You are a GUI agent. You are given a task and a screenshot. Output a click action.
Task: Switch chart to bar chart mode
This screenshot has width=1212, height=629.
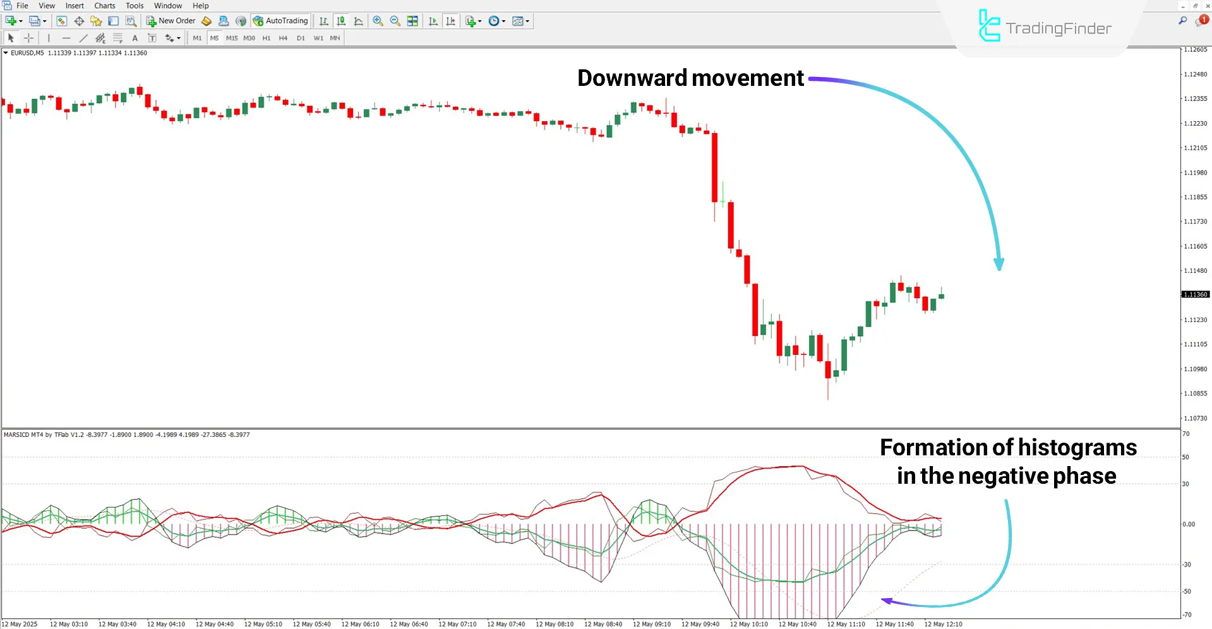[323, 21]
